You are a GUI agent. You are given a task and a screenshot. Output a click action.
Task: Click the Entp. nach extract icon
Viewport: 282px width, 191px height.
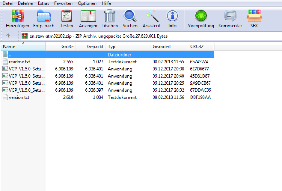(x=44, y=19)
